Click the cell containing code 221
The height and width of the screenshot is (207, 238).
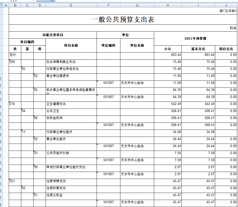(15, 181)
